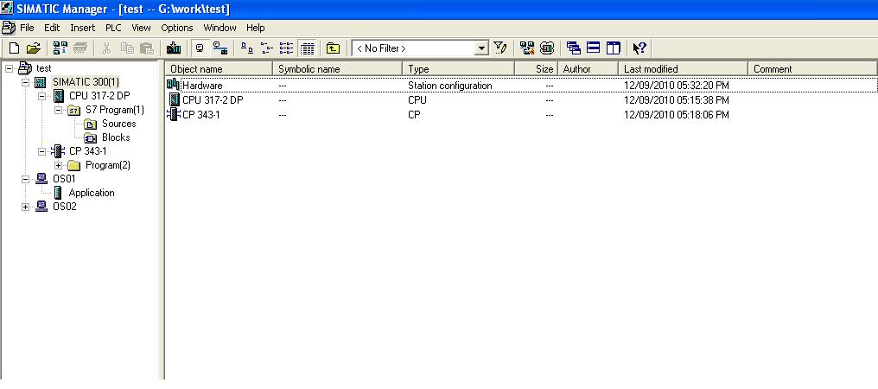
Task: Sort by Object name column header
Action: click(x=219, y=68)
